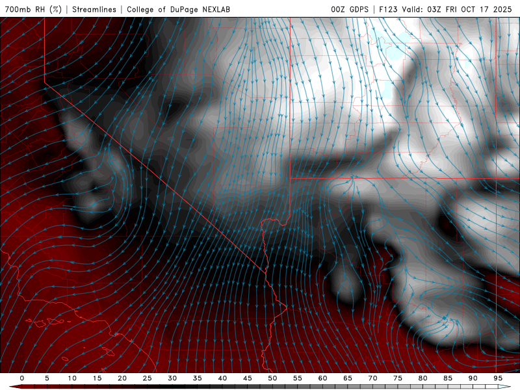
Task: Click the colorbar label "20"
Action: pyautogui.click(x=122, y=378)
